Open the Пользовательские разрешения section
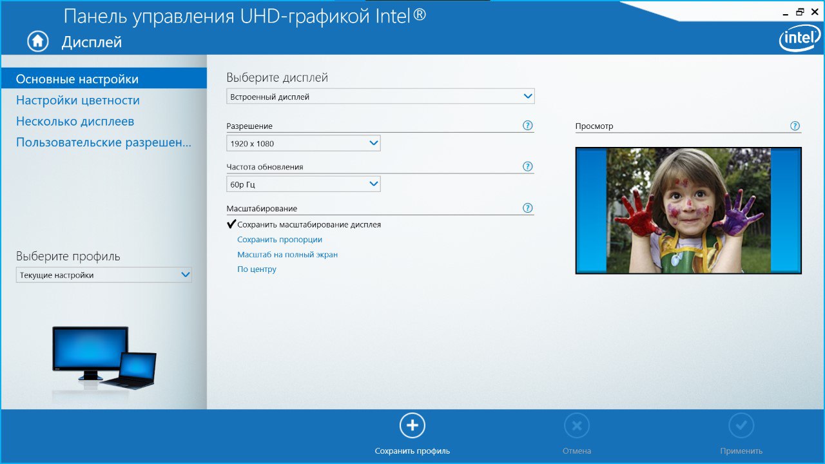Viewport: 825px width, 464px height. pos(104,142)
